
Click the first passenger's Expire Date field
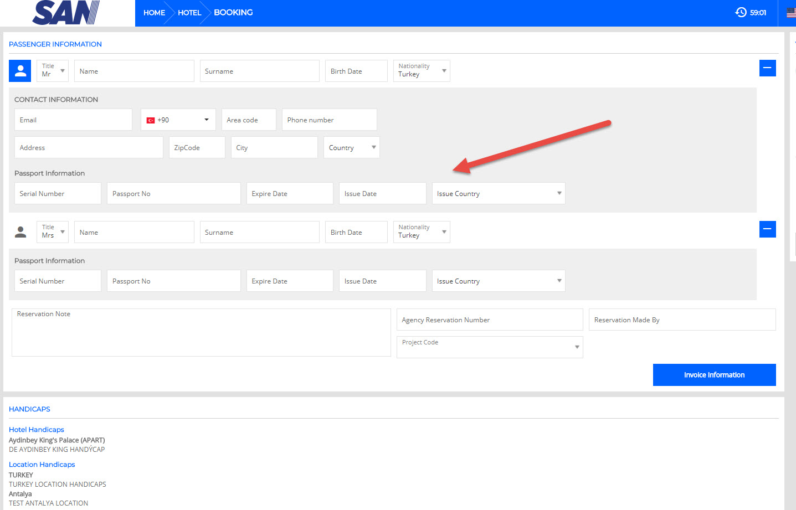[290, 193]
